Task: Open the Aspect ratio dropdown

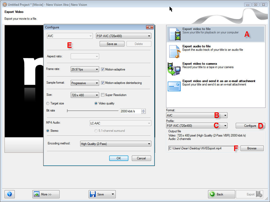Action: point(85,56)
